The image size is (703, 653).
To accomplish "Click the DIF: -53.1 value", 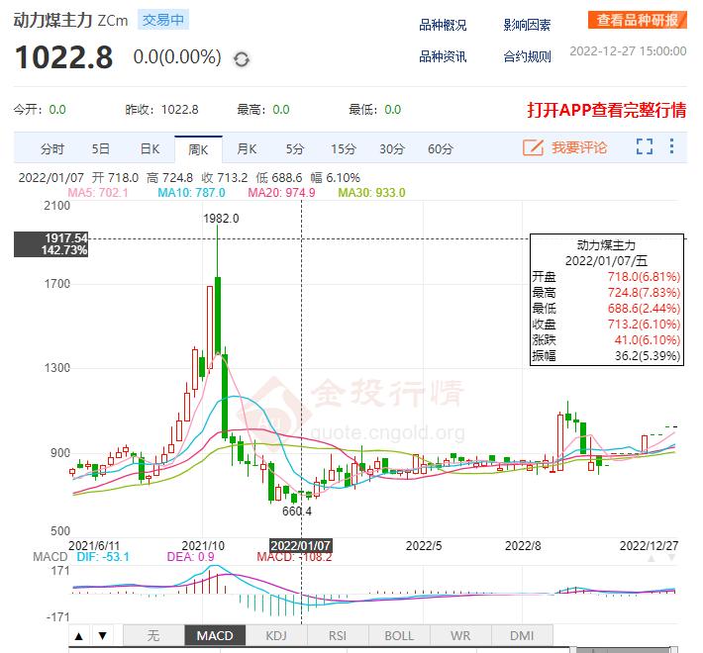I will [103, 557].
